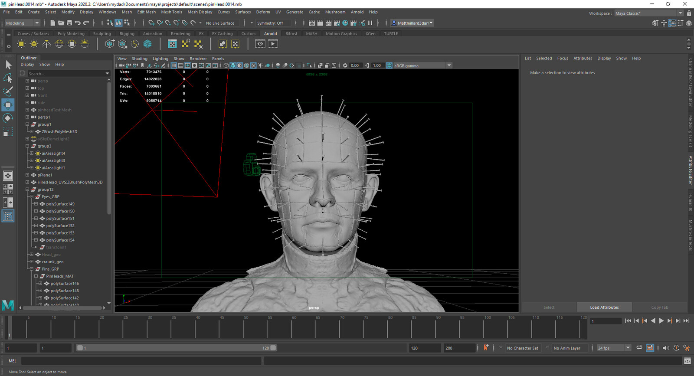The image size is (694, 376).
Task: Open the Mesh Tools menu
Action: click(171, 12)
